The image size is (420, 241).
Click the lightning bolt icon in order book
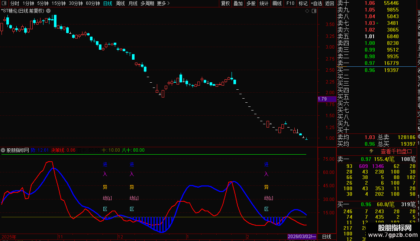pyautogui.click(x=371, y=151)
